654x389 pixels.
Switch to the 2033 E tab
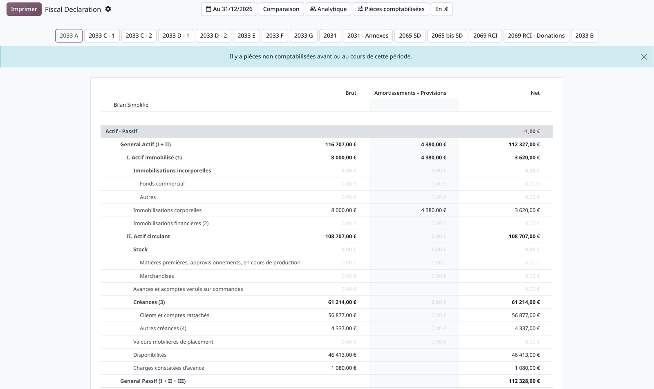pyautogui.click(x=246, y=36)
